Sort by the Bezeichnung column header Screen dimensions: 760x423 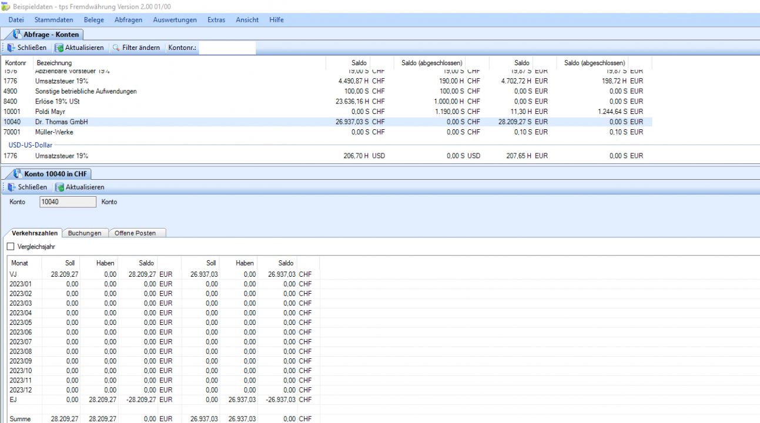[54, 63]
